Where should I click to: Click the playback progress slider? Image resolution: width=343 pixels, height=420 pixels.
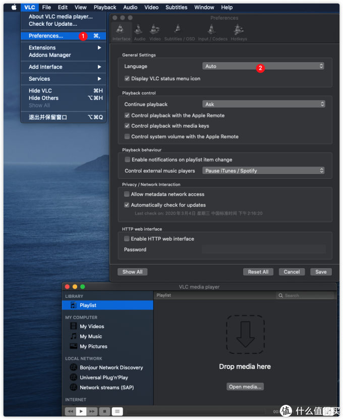point(195,411)
